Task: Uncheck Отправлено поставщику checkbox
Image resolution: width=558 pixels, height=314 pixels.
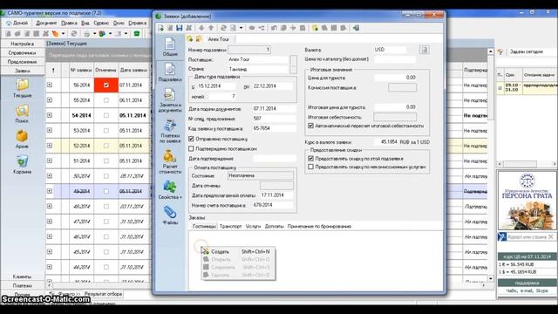Action: tap(191, 139)
